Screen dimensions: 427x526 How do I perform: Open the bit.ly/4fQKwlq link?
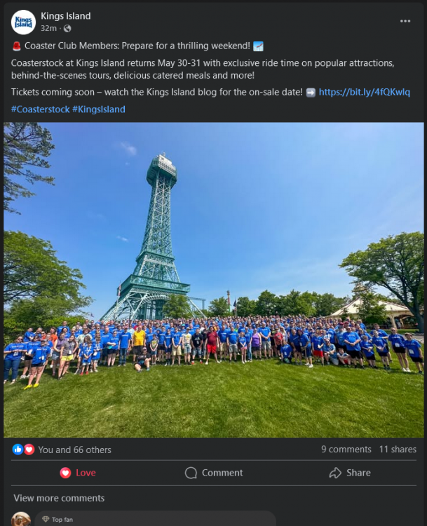pyautogui.click(x=365, y=92)
